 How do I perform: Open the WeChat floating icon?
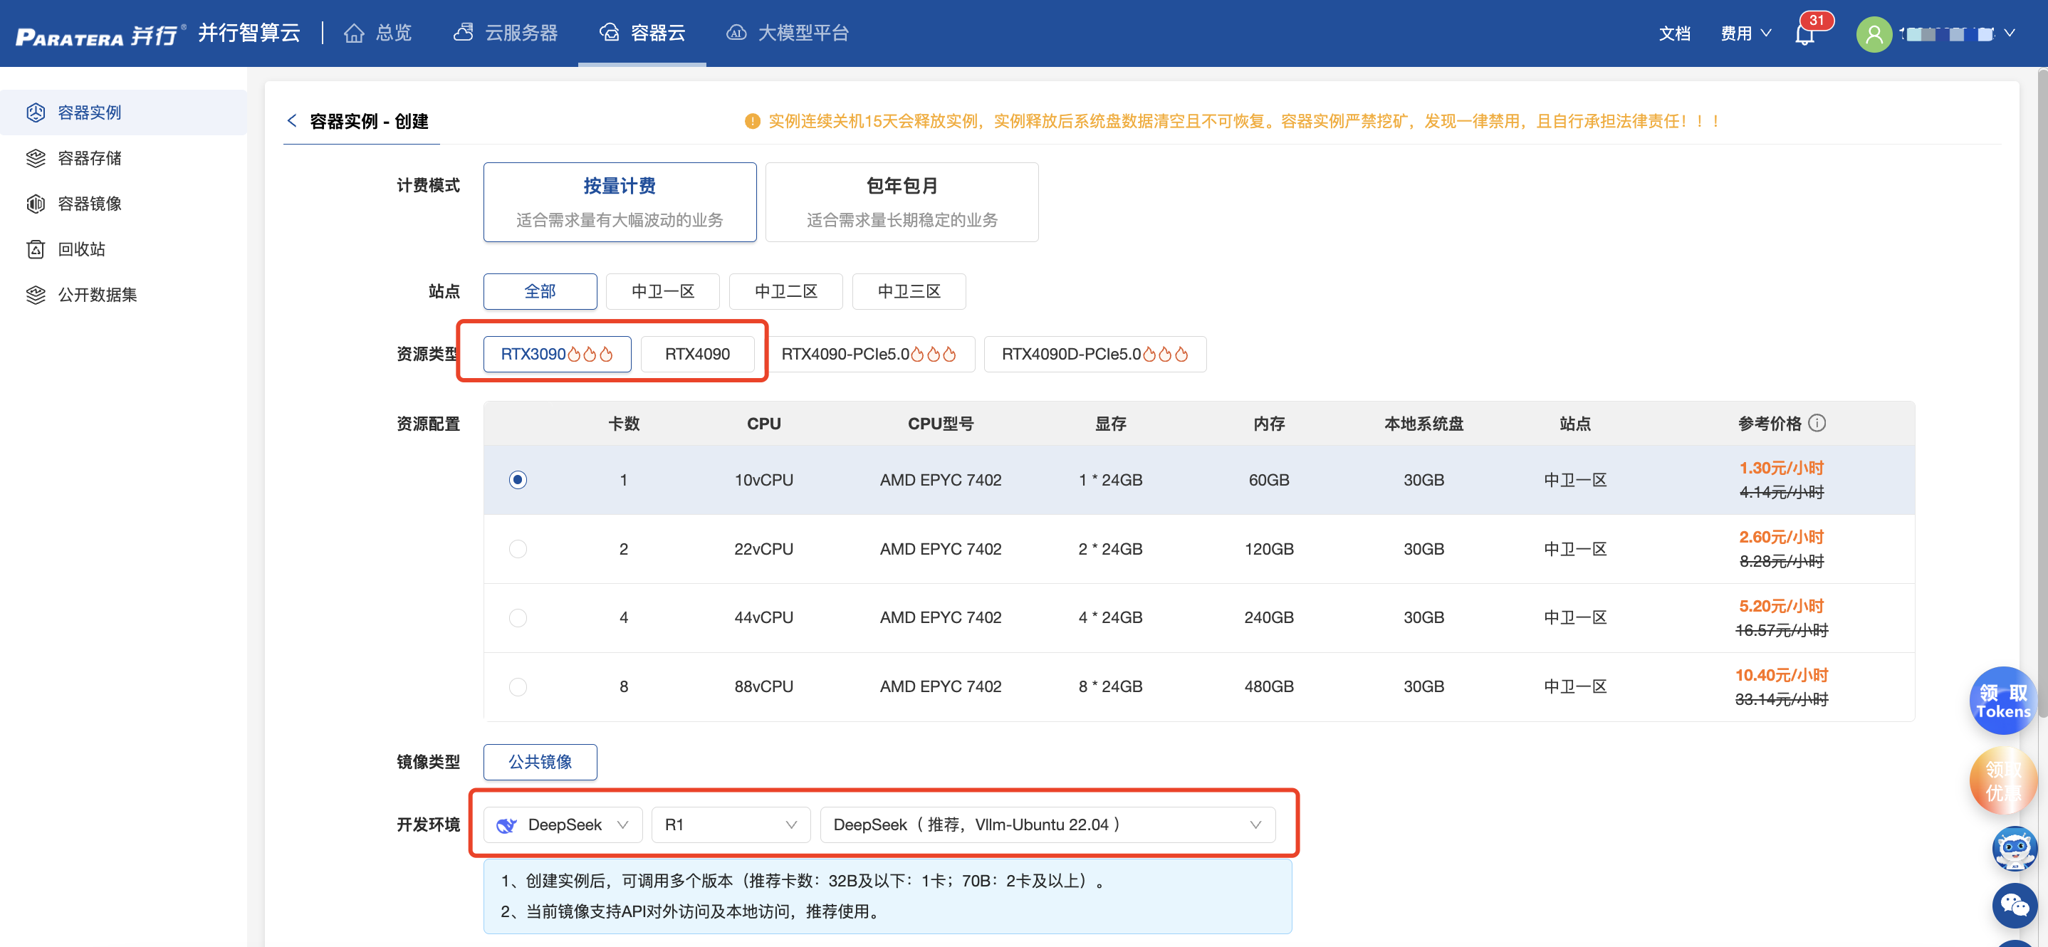2014,905
